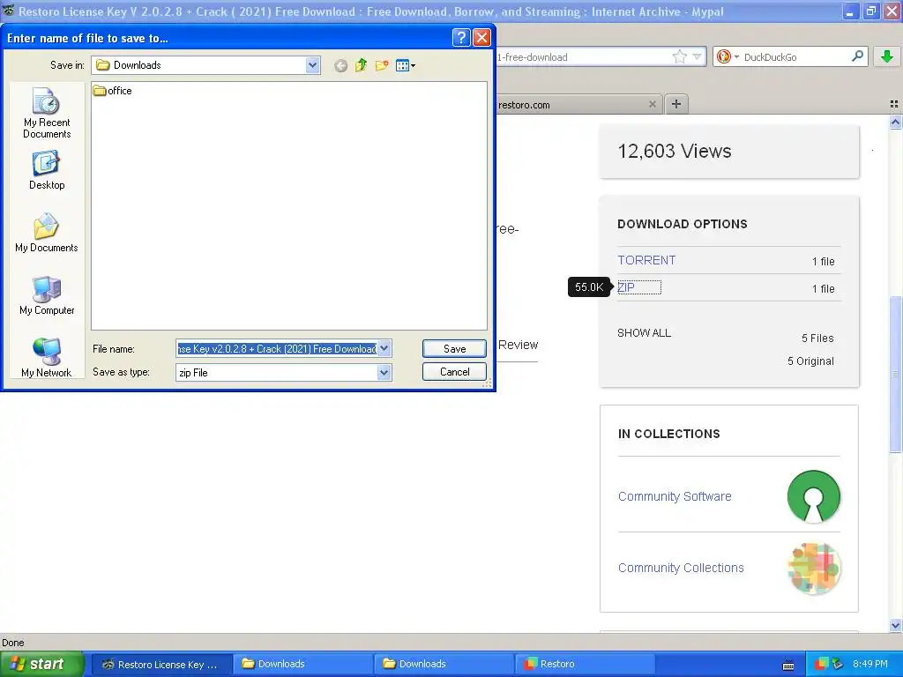Close the restoro.com tab
The image size is (903, 677).
tap(652, 104)
